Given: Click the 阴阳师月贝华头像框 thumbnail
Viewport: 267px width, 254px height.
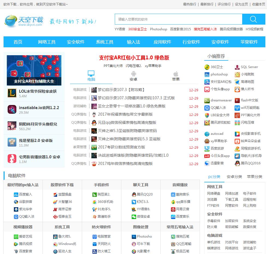Looking at the screenshot, I should pyautogui.click(x=12, y=126).
